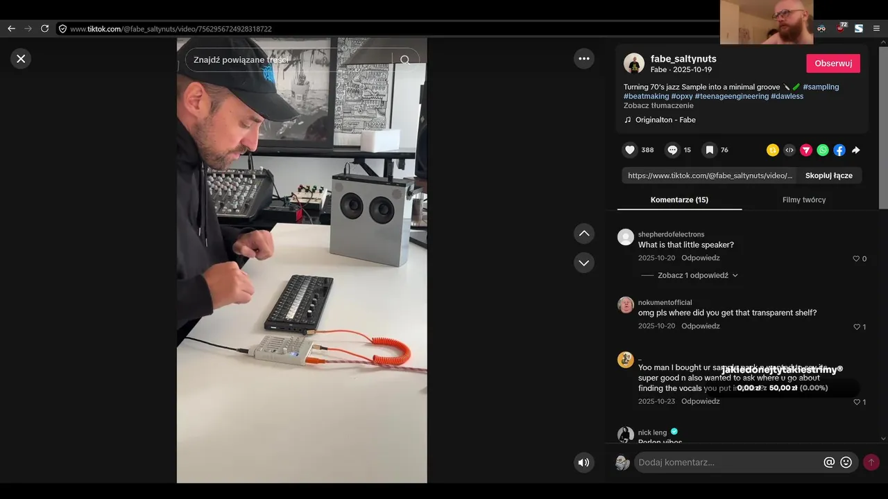
Task: Copy link with Skopiuj łącze
Action: pos(829,175)
